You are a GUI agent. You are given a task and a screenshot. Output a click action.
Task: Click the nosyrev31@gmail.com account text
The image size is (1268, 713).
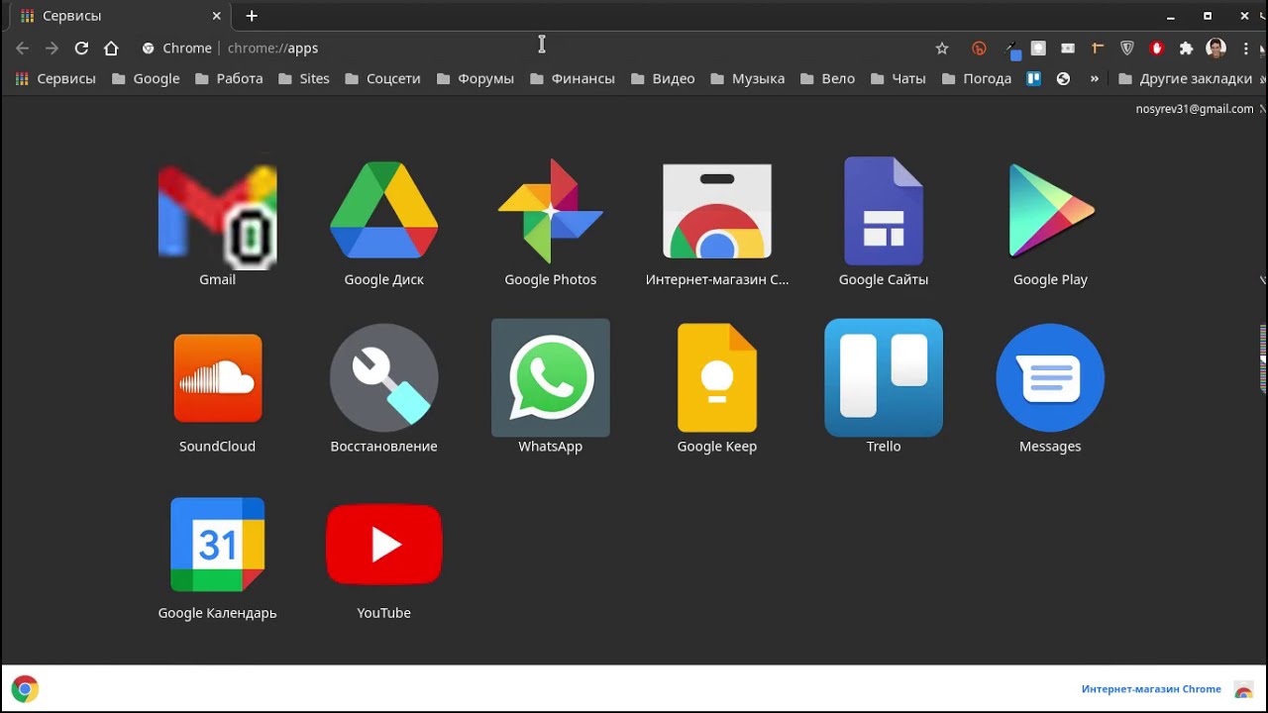tap(1195, 109)
